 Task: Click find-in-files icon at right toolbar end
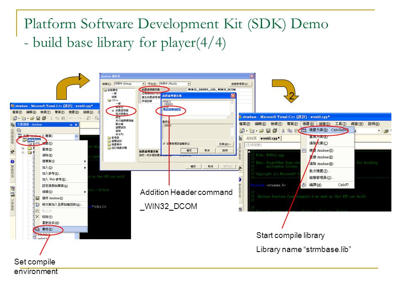point(386,131)
